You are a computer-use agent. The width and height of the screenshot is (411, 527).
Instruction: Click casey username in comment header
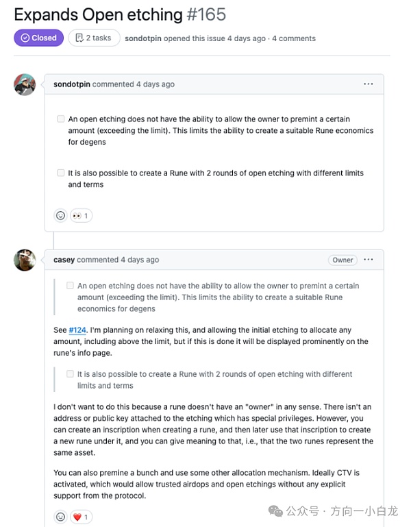point(64,260)
